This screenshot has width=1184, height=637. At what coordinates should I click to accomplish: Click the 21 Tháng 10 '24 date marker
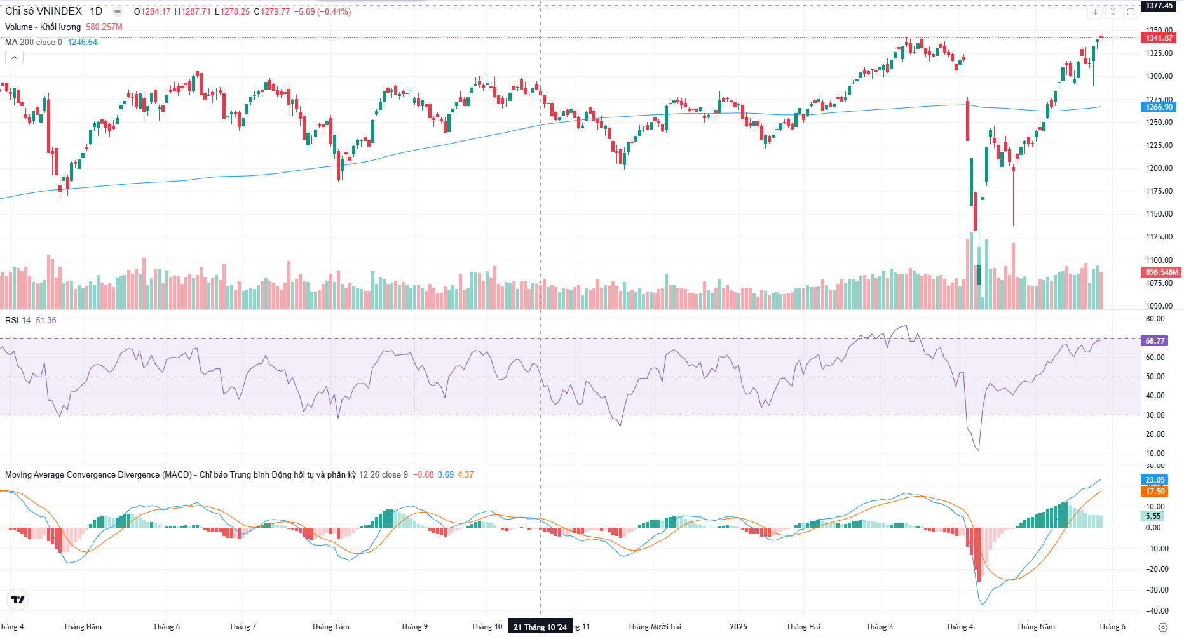[540, 627]
